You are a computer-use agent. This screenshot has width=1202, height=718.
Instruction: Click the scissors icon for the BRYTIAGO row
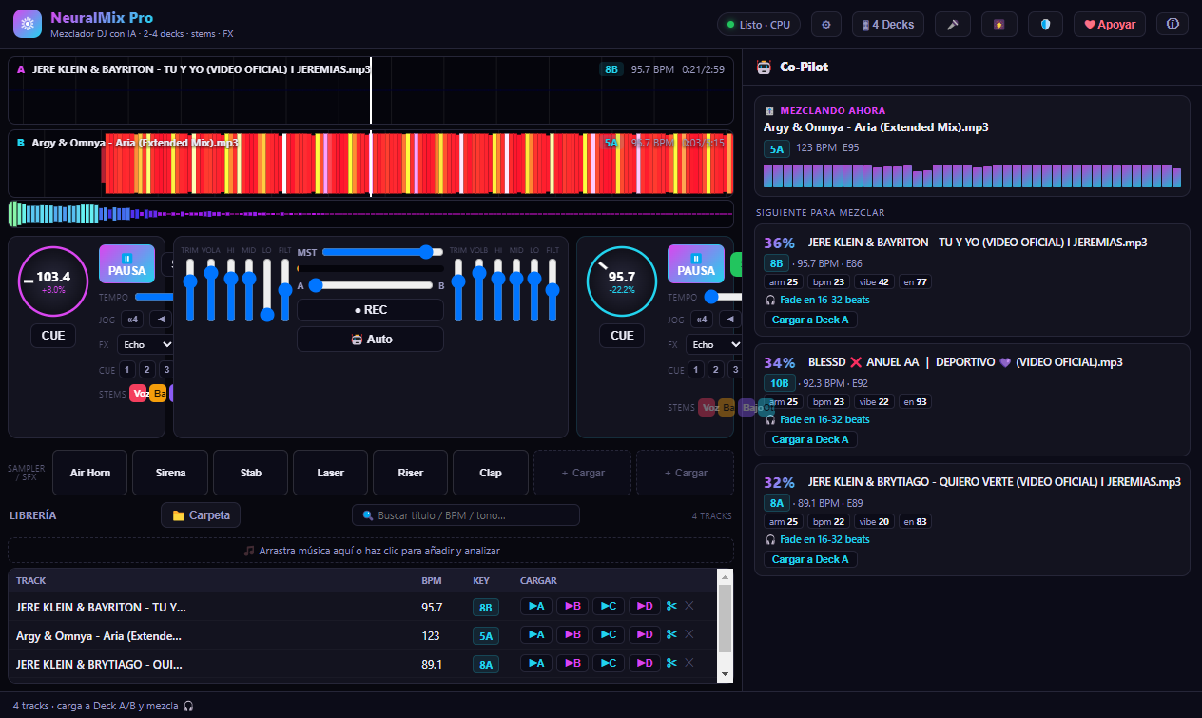pyautogui.click(x=671, y=663)
